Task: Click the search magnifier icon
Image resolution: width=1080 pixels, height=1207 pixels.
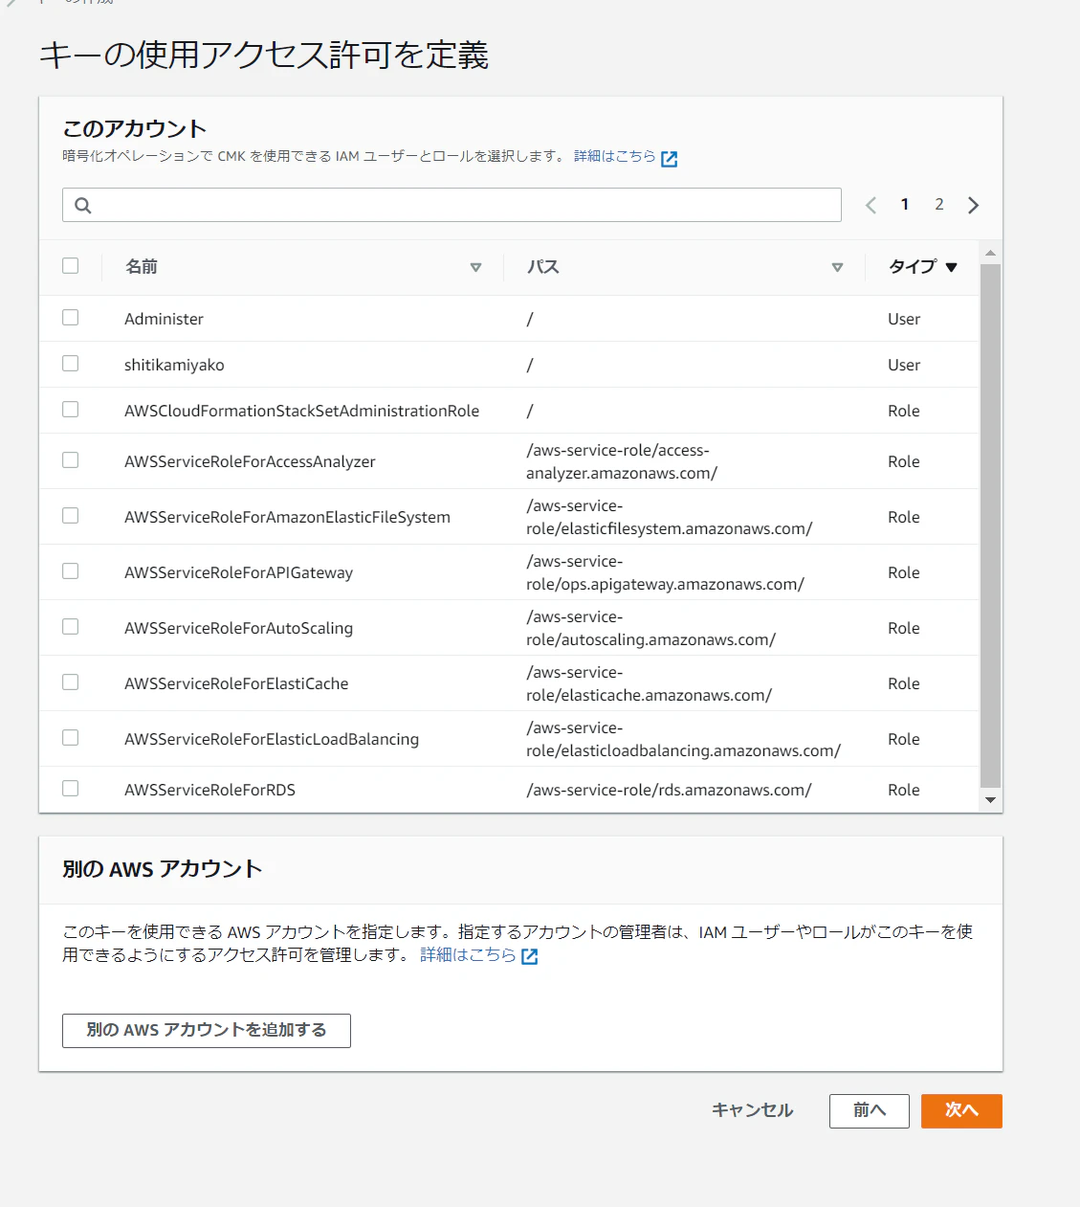Action: click(83, 205)
